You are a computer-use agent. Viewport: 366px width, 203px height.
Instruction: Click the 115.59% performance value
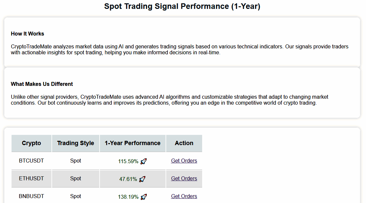[x=128, y=162]
